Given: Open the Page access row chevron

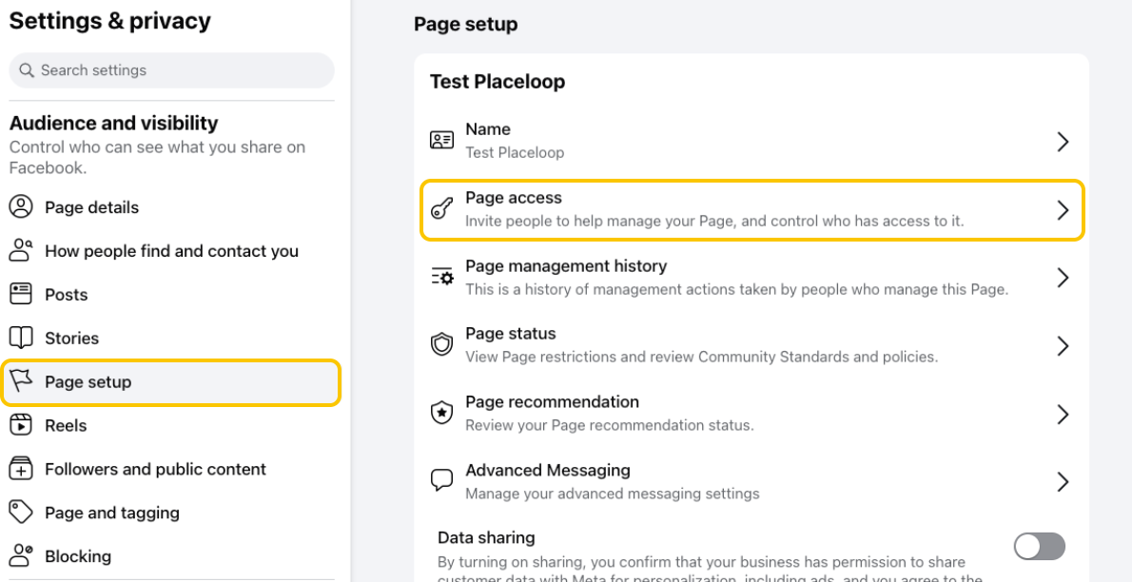Looking at the screenshot, I should tap(1063, 210).
